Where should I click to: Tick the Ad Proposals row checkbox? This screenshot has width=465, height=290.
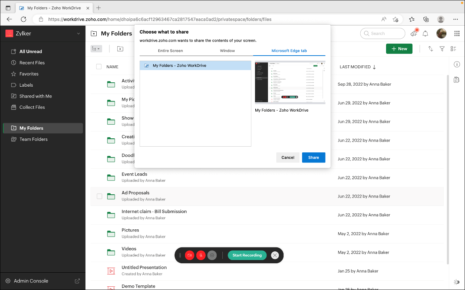click(x=99, y=196)
